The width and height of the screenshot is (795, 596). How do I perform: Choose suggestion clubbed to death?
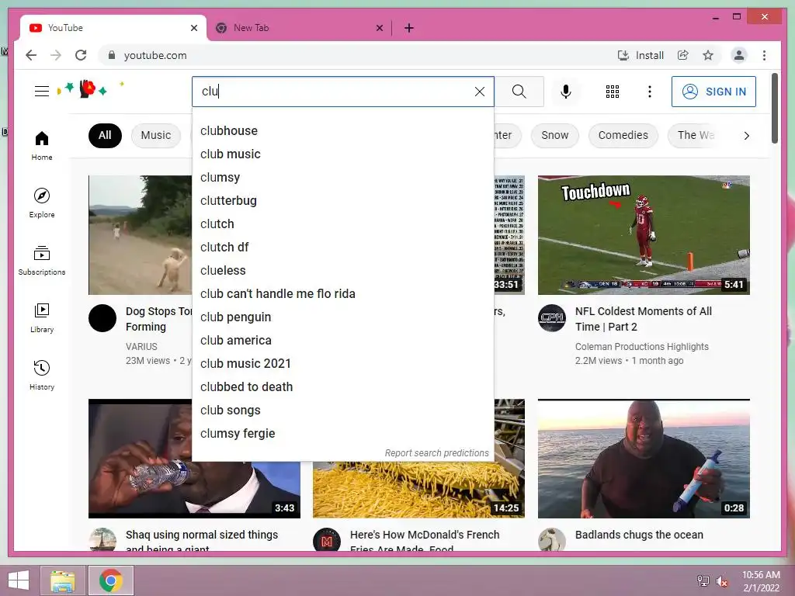click(x=342, y=387)
